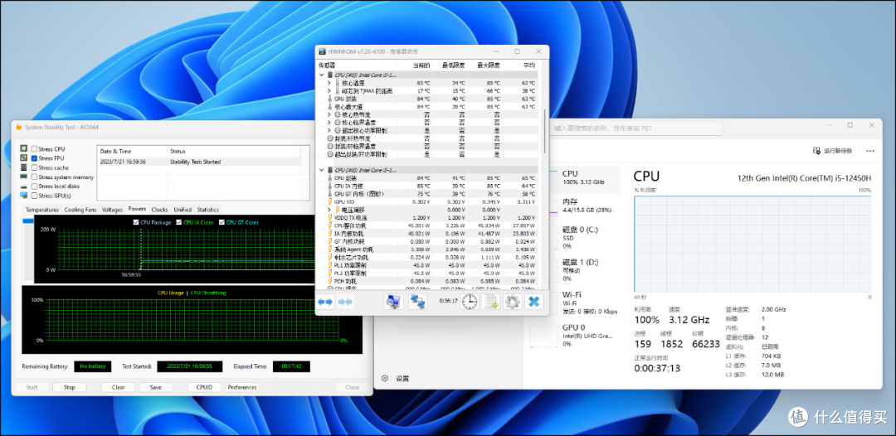
Task: Open 设置 at Task Manager bottom
Action: [x=396, y=378]
